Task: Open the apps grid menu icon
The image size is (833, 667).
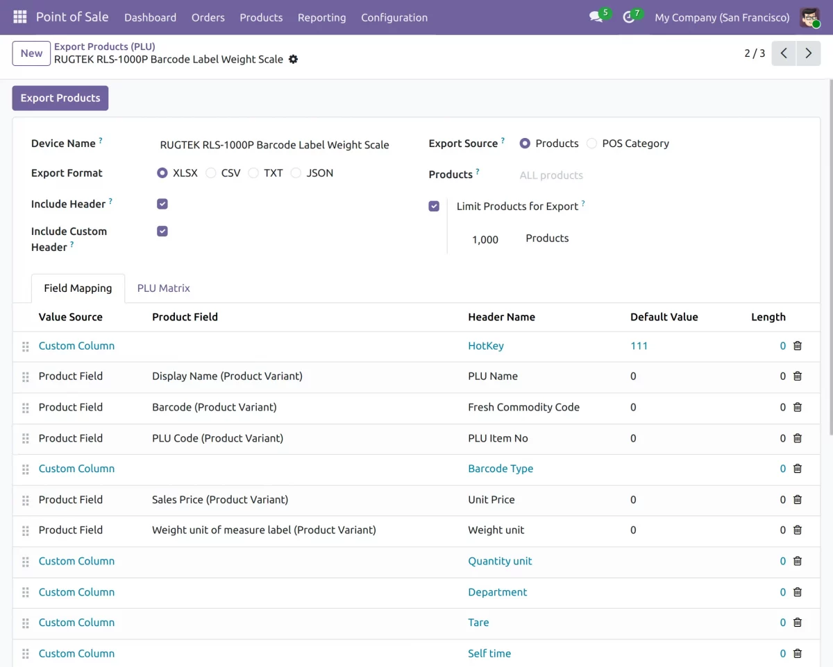Action: click(19, 17)
